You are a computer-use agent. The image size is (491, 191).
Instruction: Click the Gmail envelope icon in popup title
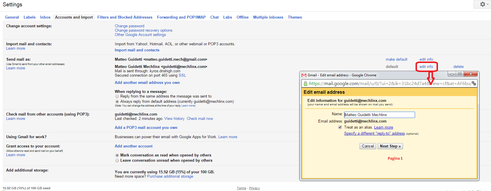point(304,75)
